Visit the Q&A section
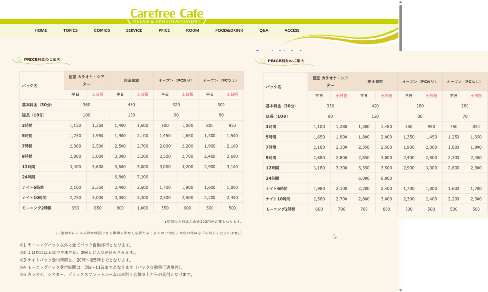Image resolution: width=488 pixels, height=292 pixels. tap(264, 30)
